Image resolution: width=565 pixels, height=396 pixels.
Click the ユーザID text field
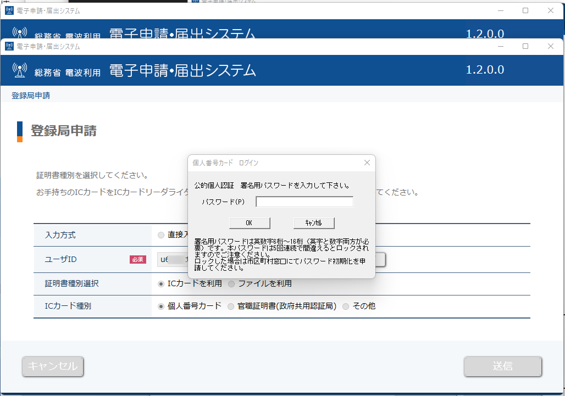(173, 260)
